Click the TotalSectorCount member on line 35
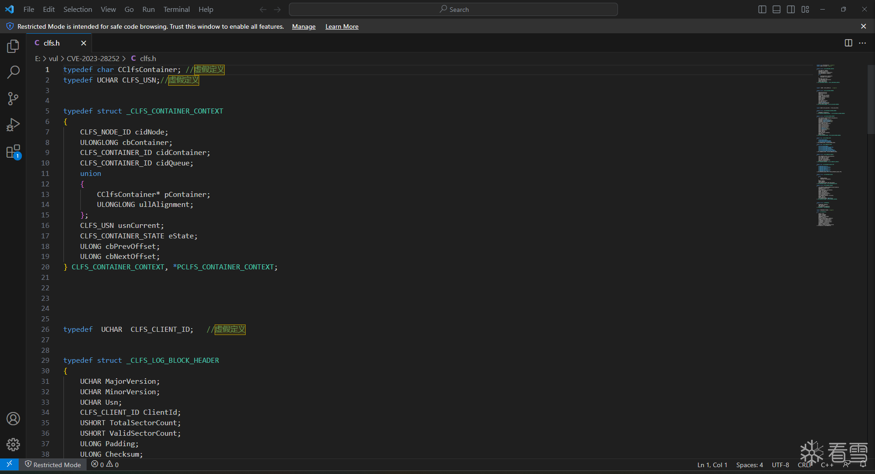This screenshot has height=474, width=875. point(143,423)
